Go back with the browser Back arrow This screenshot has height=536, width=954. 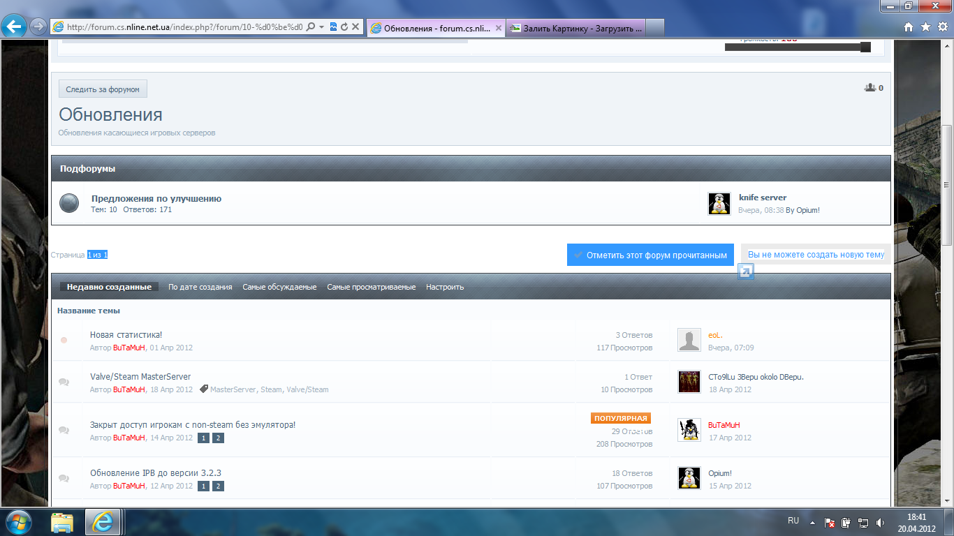[x=15, y=27]
